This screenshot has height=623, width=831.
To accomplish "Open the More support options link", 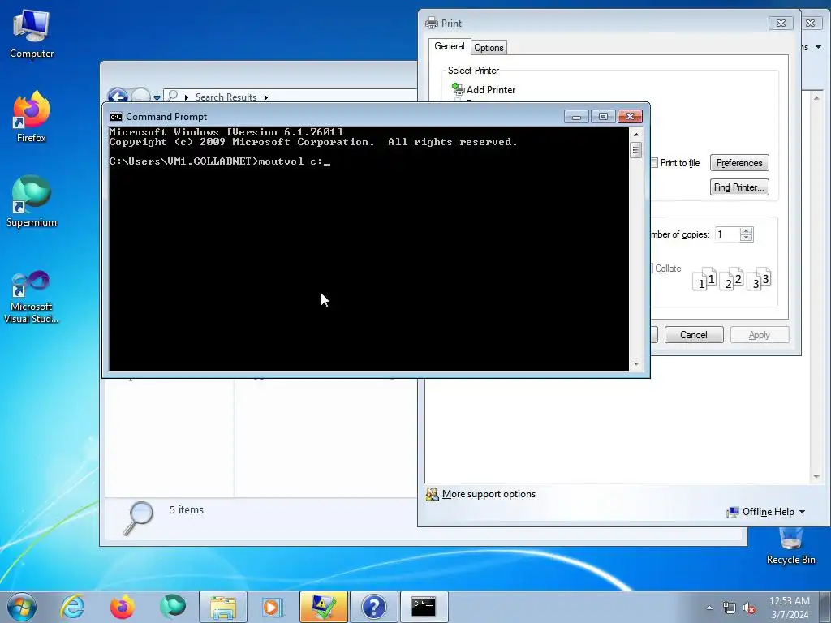I will point(489,494).
